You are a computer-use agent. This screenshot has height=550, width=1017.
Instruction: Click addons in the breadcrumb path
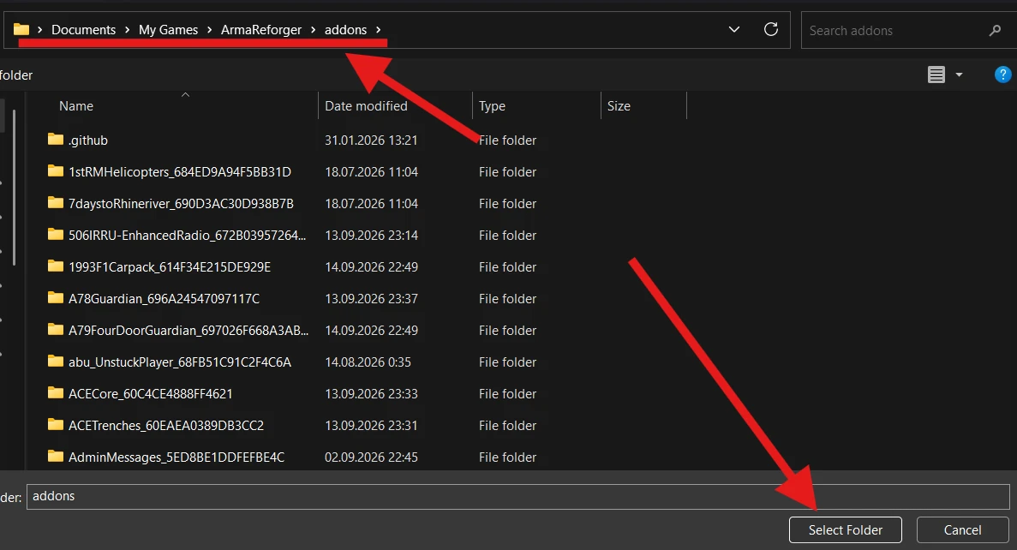click(345, 30)
